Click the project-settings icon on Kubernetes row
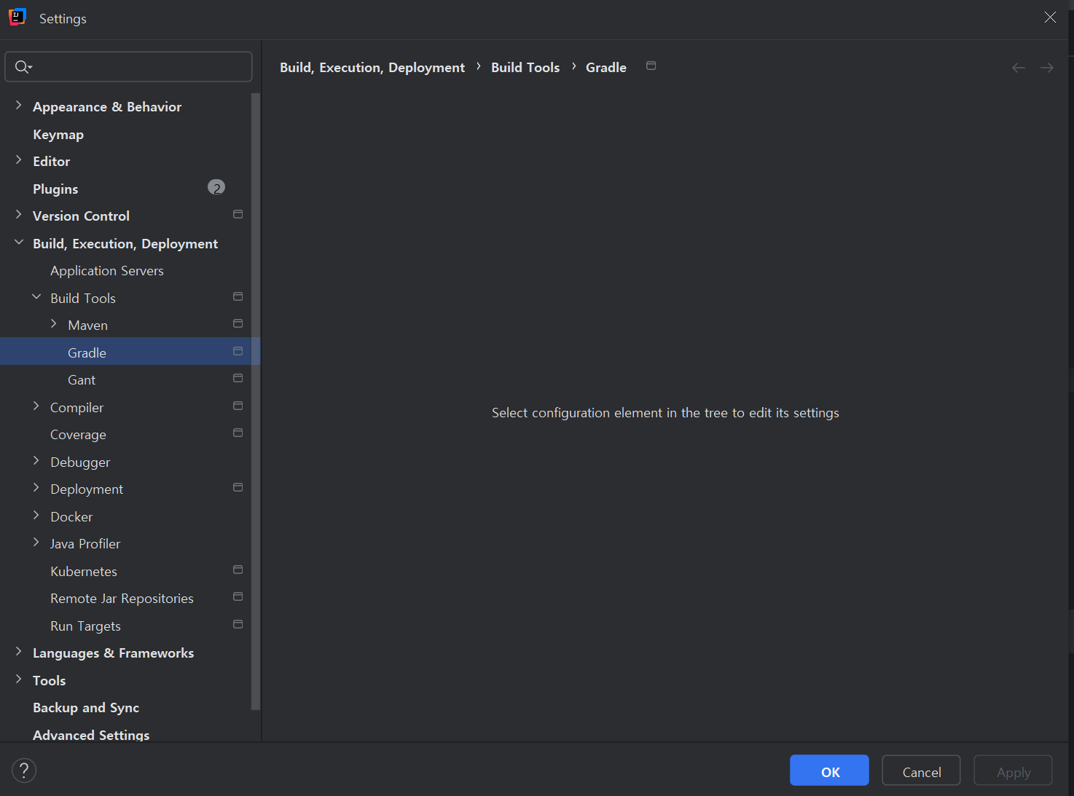This screenshot has height=796, width=1074. tap(238, 570)
